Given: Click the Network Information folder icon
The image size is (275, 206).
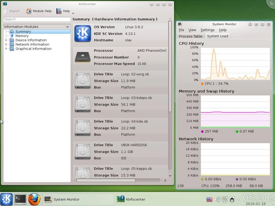Looking at the screenshot, I should point(12,45).
